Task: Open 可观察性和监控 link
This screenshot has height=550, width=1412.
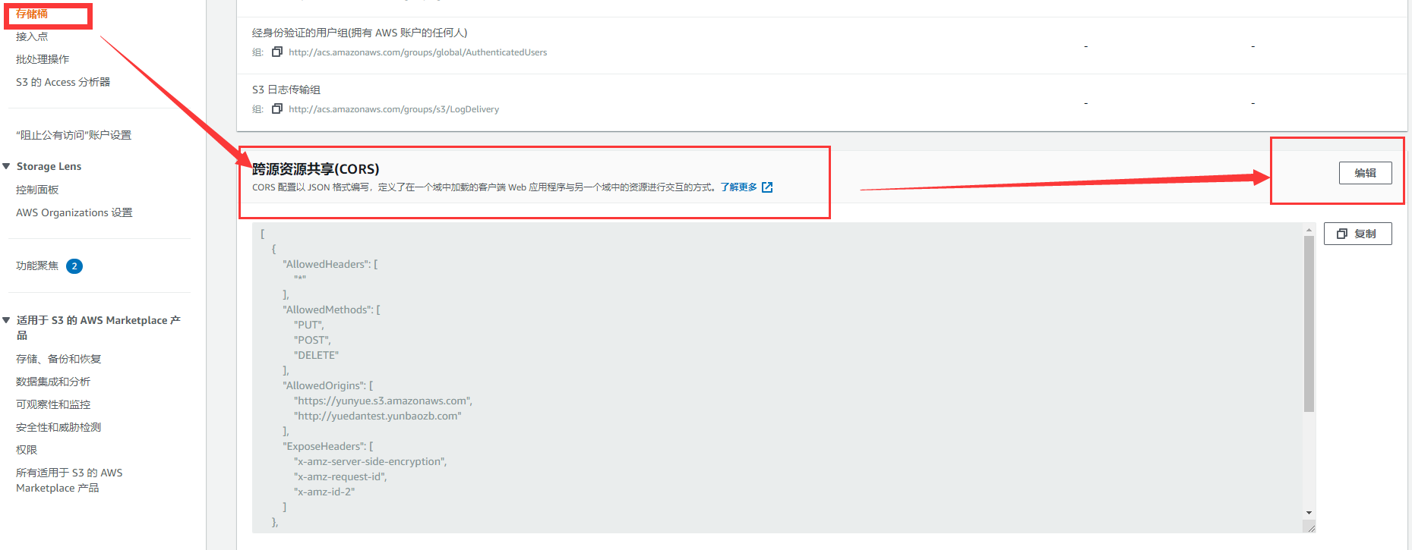Action: click(x=53, y=404)
